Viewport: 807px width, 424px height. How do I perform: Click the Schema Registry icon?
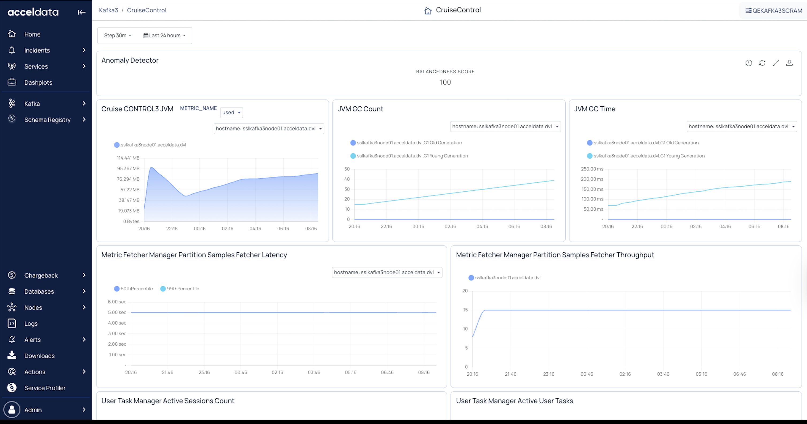coord(12,119)
